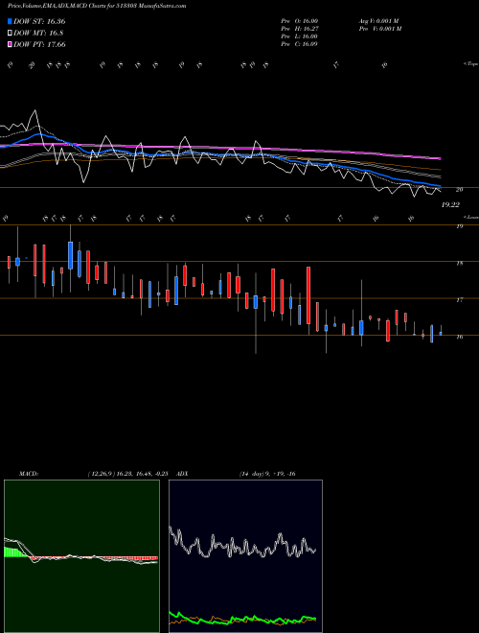
Task: Click the chart title mentioning MunafaSutra.com
Action: [x=97, y=6]
